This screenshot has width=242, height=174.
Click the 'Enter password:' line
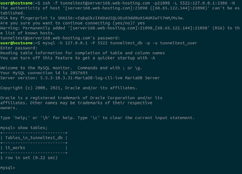(19, 48)
